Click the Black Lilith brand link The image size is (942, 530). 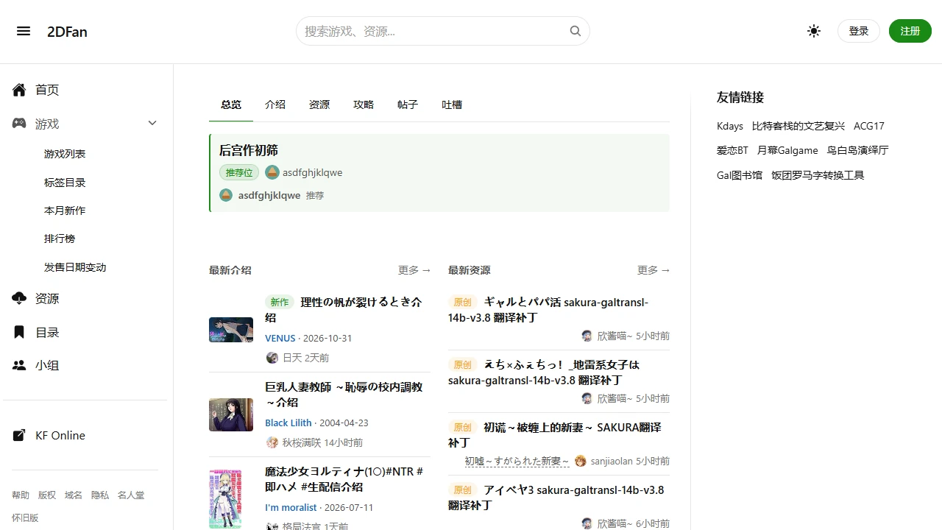288,423
